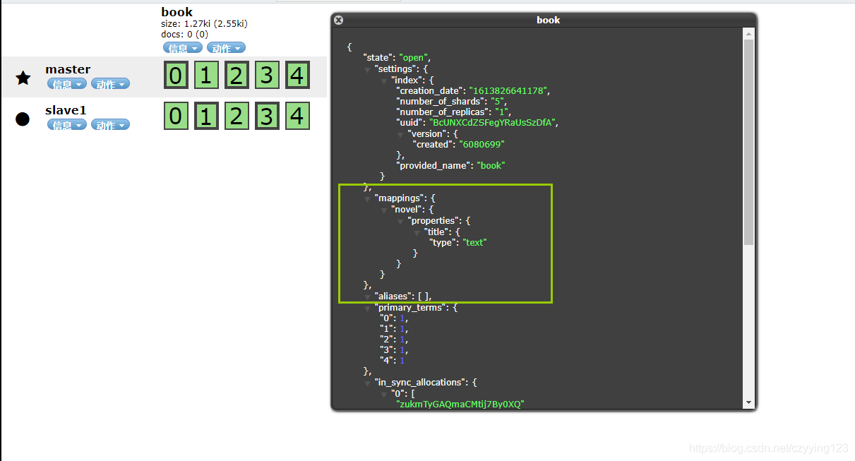
Task: Click the provided_name value "book"
Action: point(491,166)
